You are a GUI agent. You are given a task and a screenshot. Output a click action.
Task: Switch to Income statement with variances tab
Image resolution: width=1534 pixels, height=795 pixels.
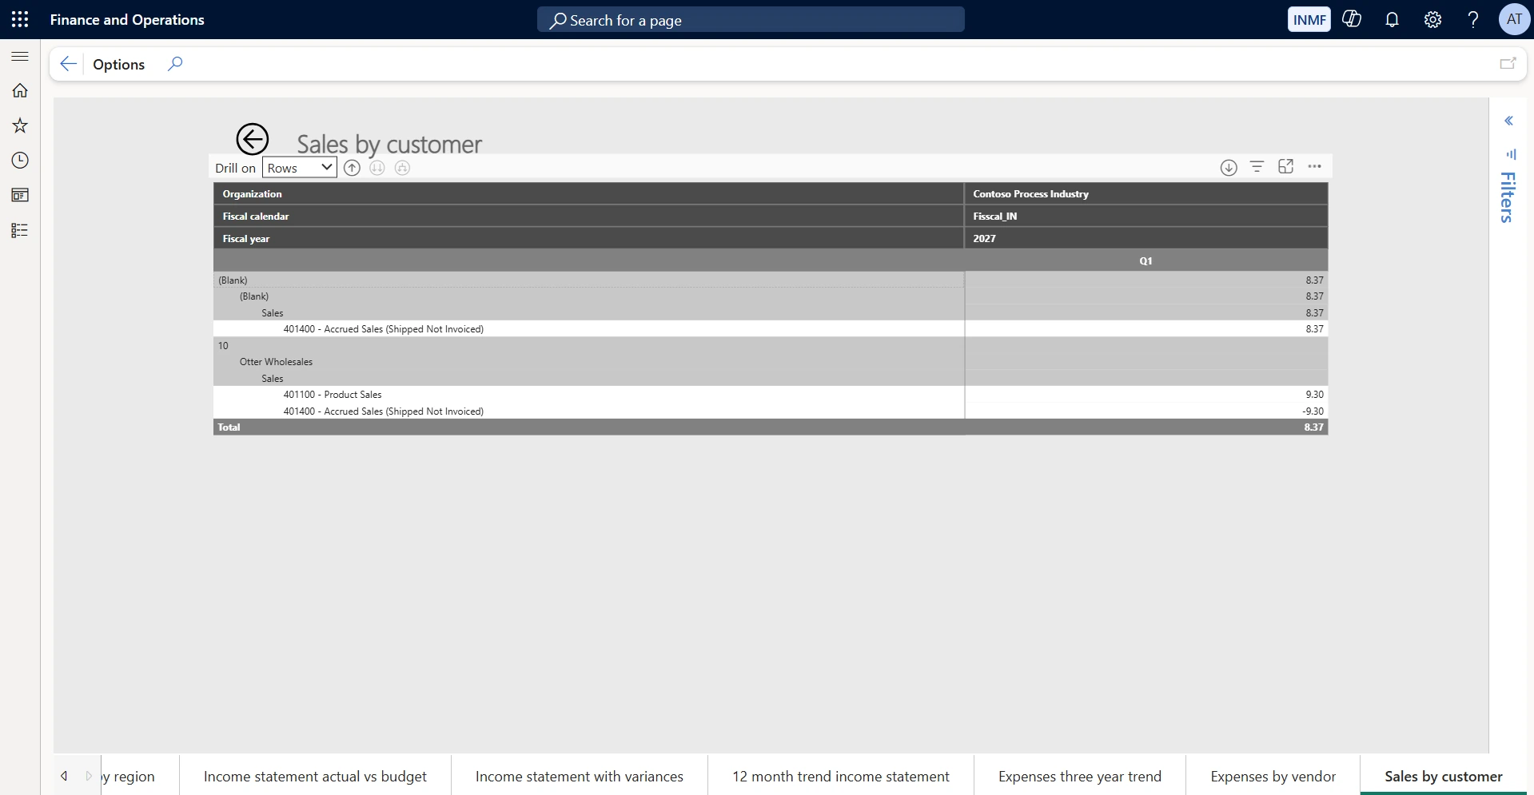(x=580, y=777)
